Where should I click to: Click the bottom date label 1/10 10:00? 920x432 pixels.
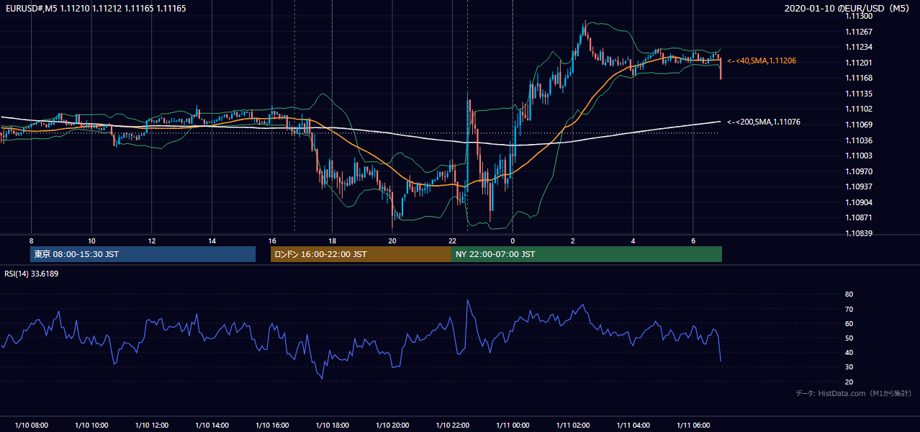91,426
